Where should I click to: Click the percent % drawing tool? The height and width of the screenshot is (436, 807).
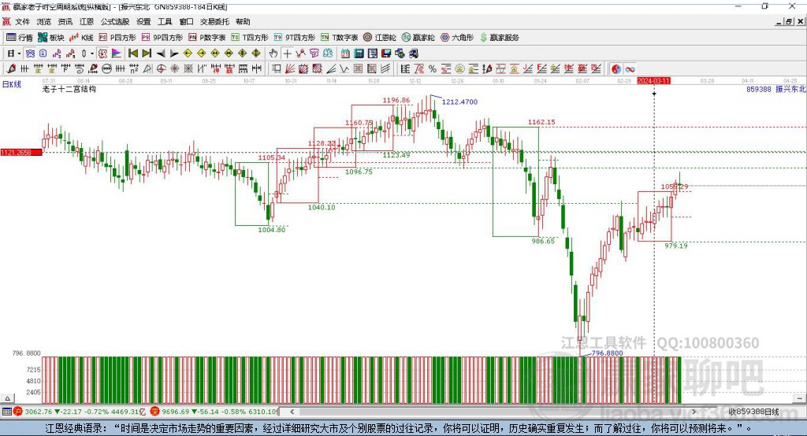(433, 69)
